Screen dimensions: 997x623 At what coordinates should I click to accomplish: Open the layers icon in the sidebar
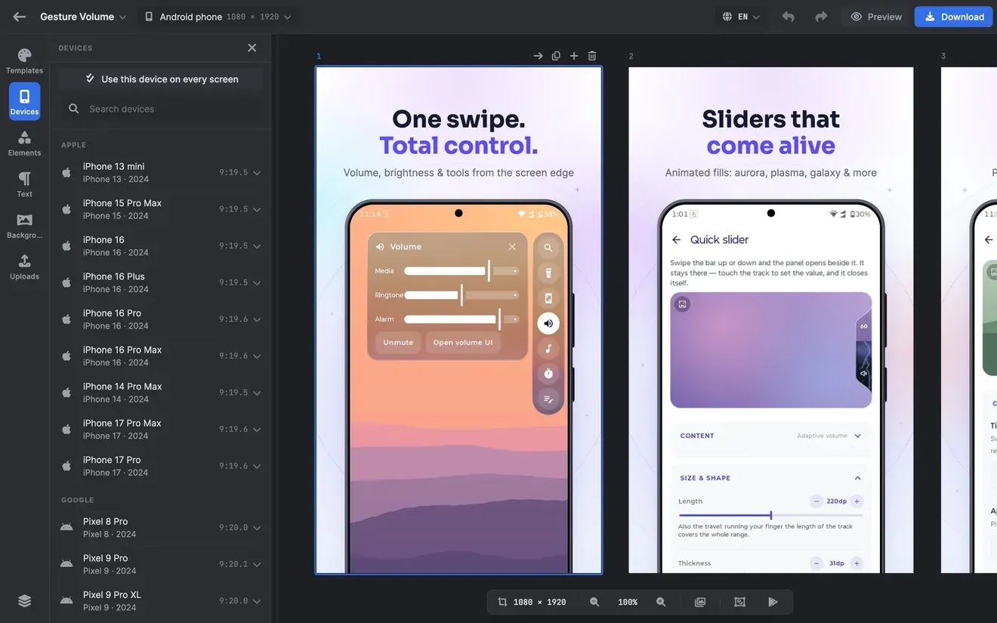[x=24, y=600]
